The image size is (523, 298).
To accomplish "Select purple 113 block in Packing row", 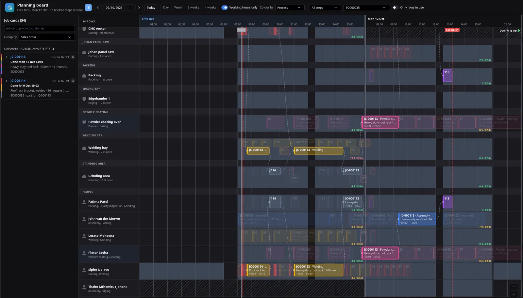I will click(x=447, y=76).
